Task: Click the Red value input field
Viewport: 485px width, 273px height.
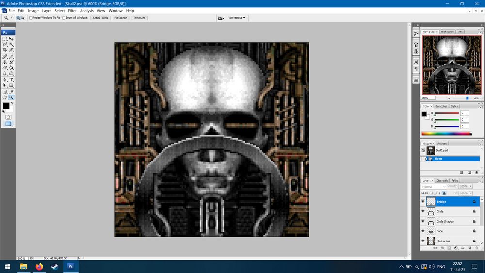Action: coord(465,113)
